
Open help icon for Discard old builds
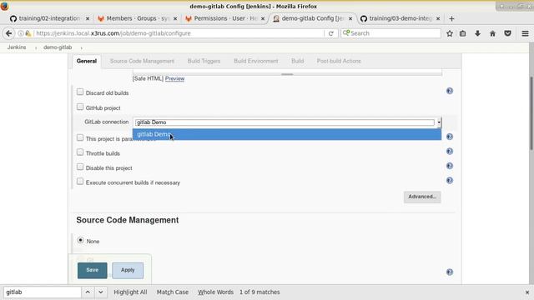tap(450, 91)
